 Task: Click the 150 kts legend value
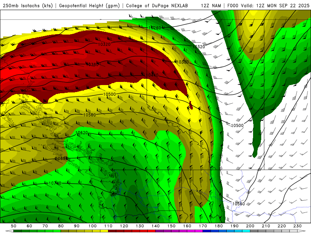(x=171, y=226)
